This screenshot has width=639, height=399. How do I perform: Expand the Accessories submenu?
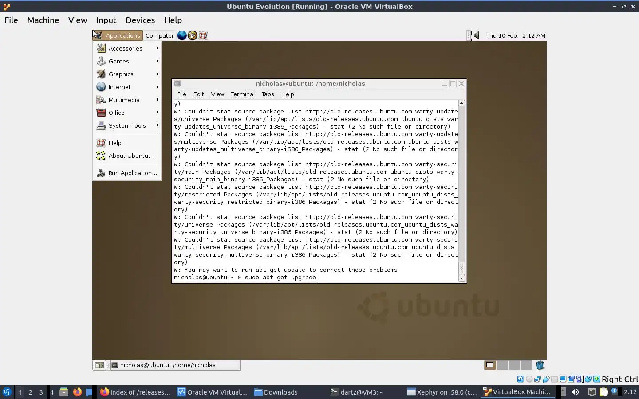127,48
